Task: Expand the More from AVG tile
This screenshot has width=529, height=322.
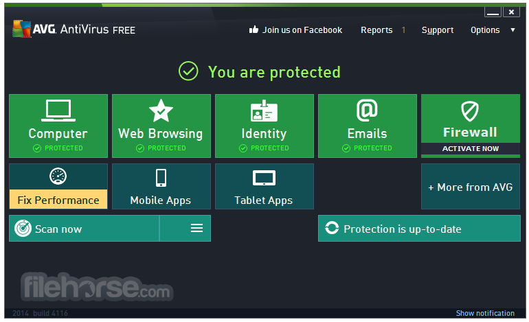Action: pyautogui.click(x=470, y=187)
